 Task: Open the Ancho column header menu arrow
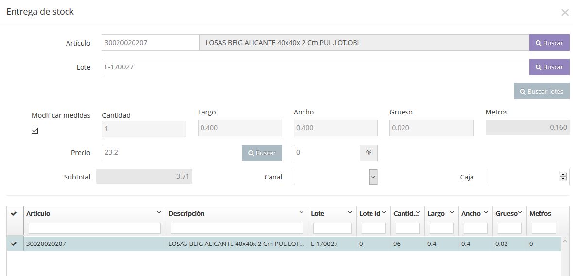click(486, 212)
